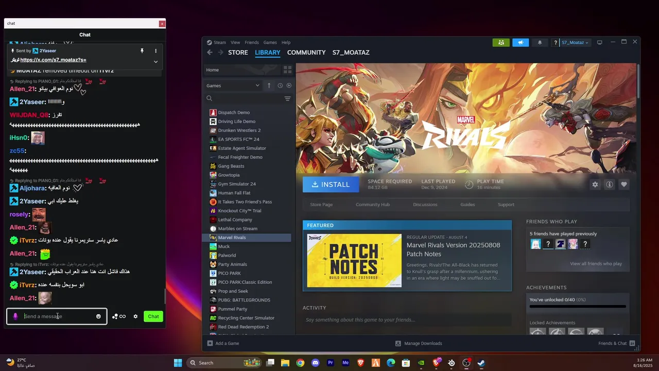Screen dimensions: 659x371
Task: Open chat settings gear
Action: click(x=135, y=316)
